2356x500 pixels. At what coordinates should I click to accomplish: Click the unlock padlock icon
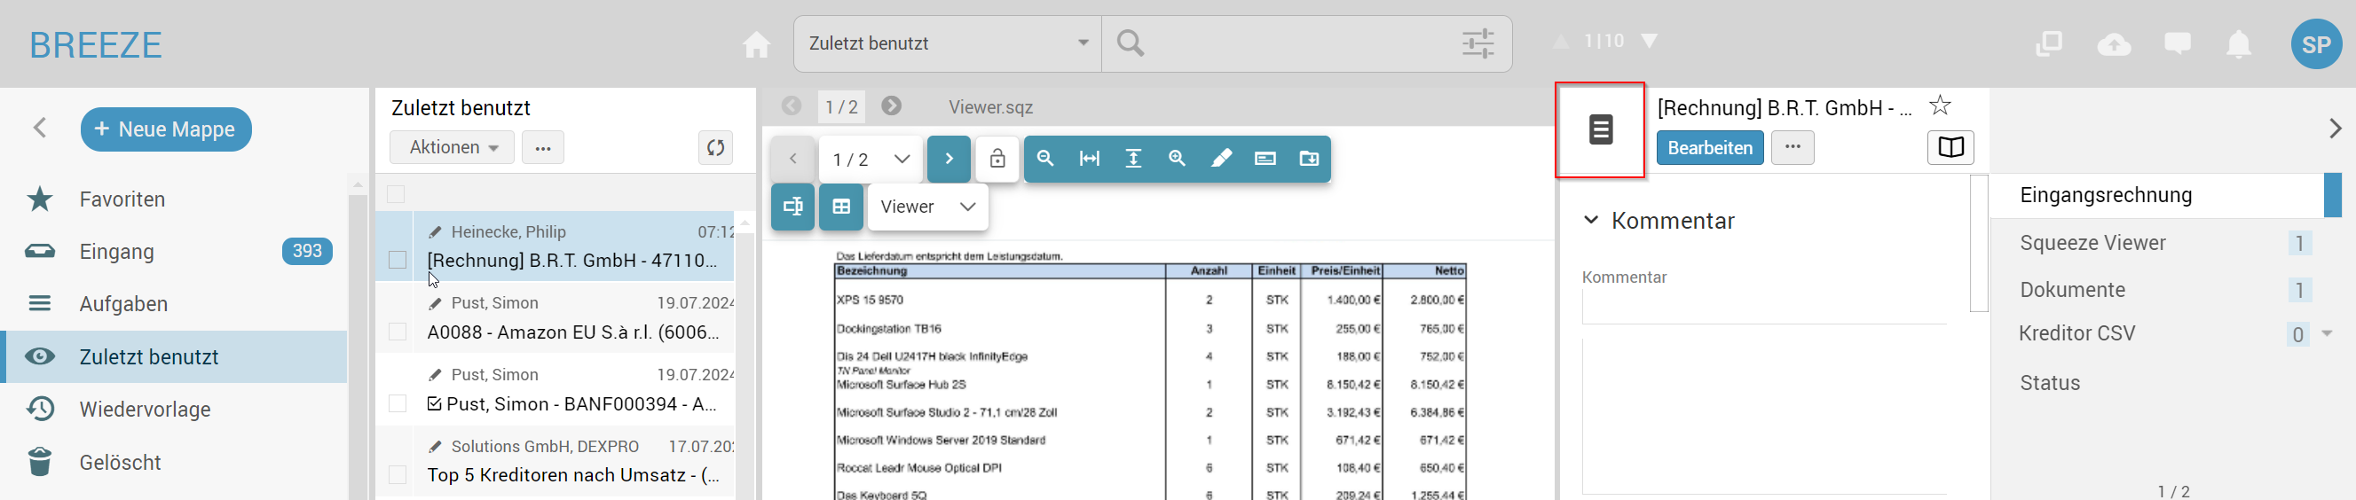pyautogui.click(x=997, y=159)
